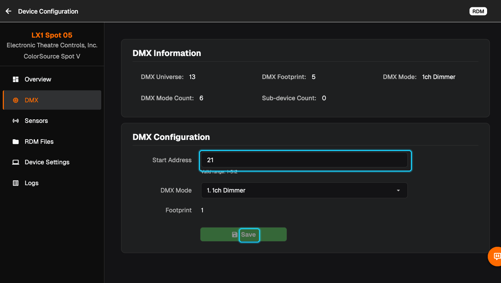Click the DMX chip icon
Viewport: 501px width, 283px height.
coord(16,100)
